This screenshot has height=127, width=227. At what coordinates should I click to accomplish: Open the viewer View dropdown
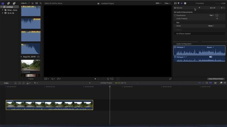click(x=167, y=3)
